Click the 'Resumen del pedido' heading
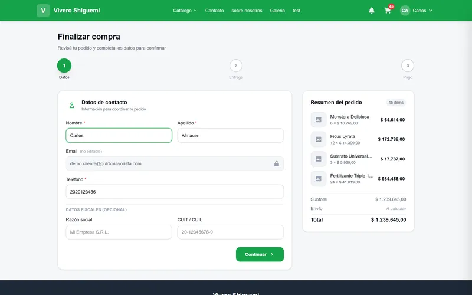Viewport: 472px width, 295px height. [336, 103]
